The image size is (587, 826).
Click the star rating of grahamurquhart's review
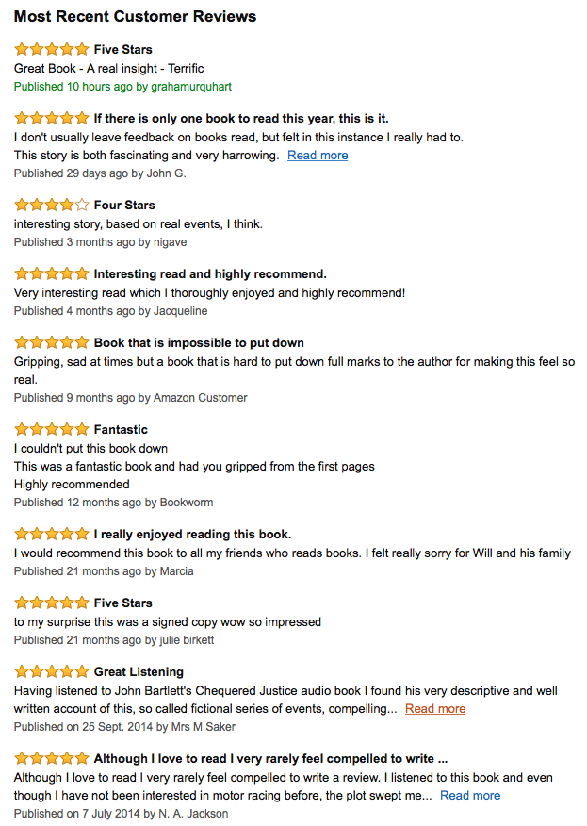52,50
